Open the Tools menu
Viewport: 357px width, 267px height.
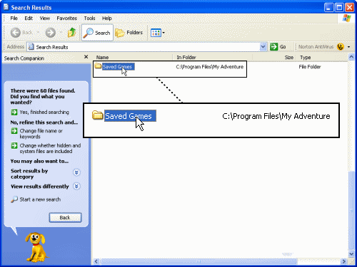(89, 19)
